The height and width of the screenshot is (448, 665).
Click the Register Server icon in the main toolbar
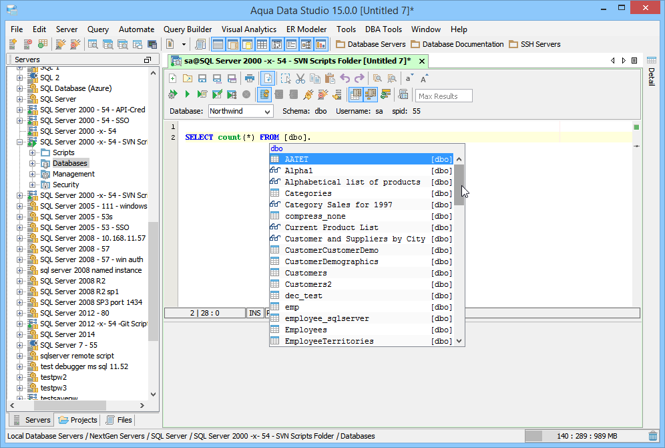[13, 44]
